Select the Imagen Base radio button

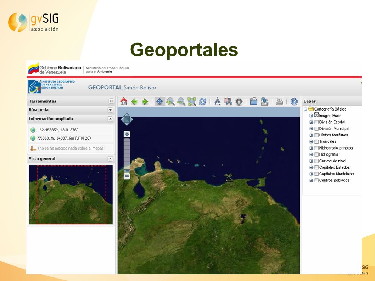(317, 115)
